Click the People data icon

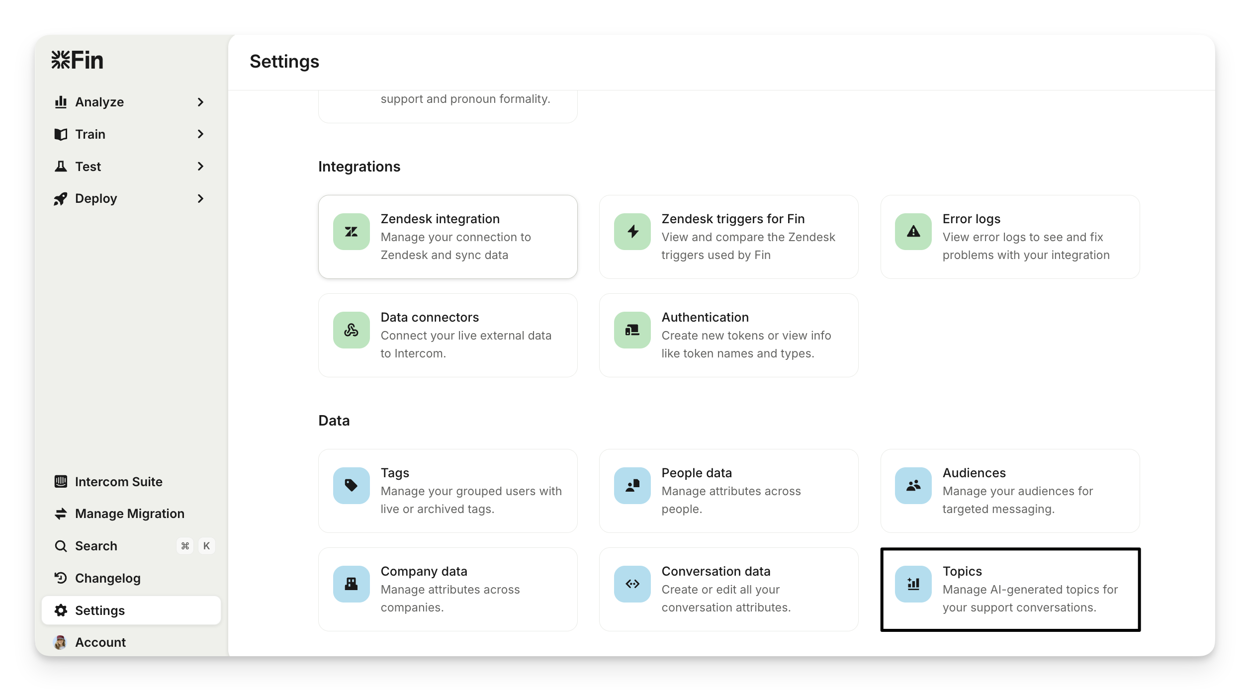coord(632,486)
